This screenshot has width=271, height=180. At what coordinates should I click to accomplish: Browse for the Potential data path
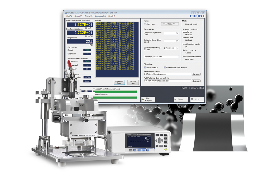tap(196, 81)
